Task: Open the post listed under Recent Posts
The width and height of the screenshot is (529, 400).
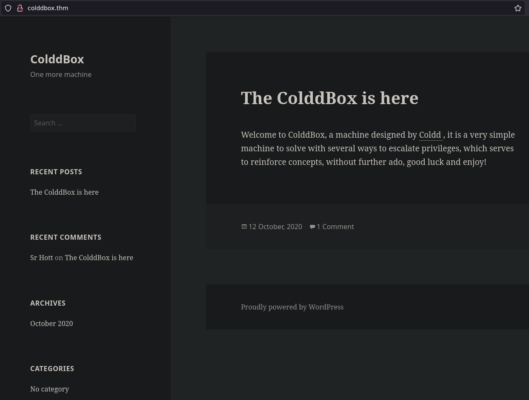Action: (x=64, y=192)
